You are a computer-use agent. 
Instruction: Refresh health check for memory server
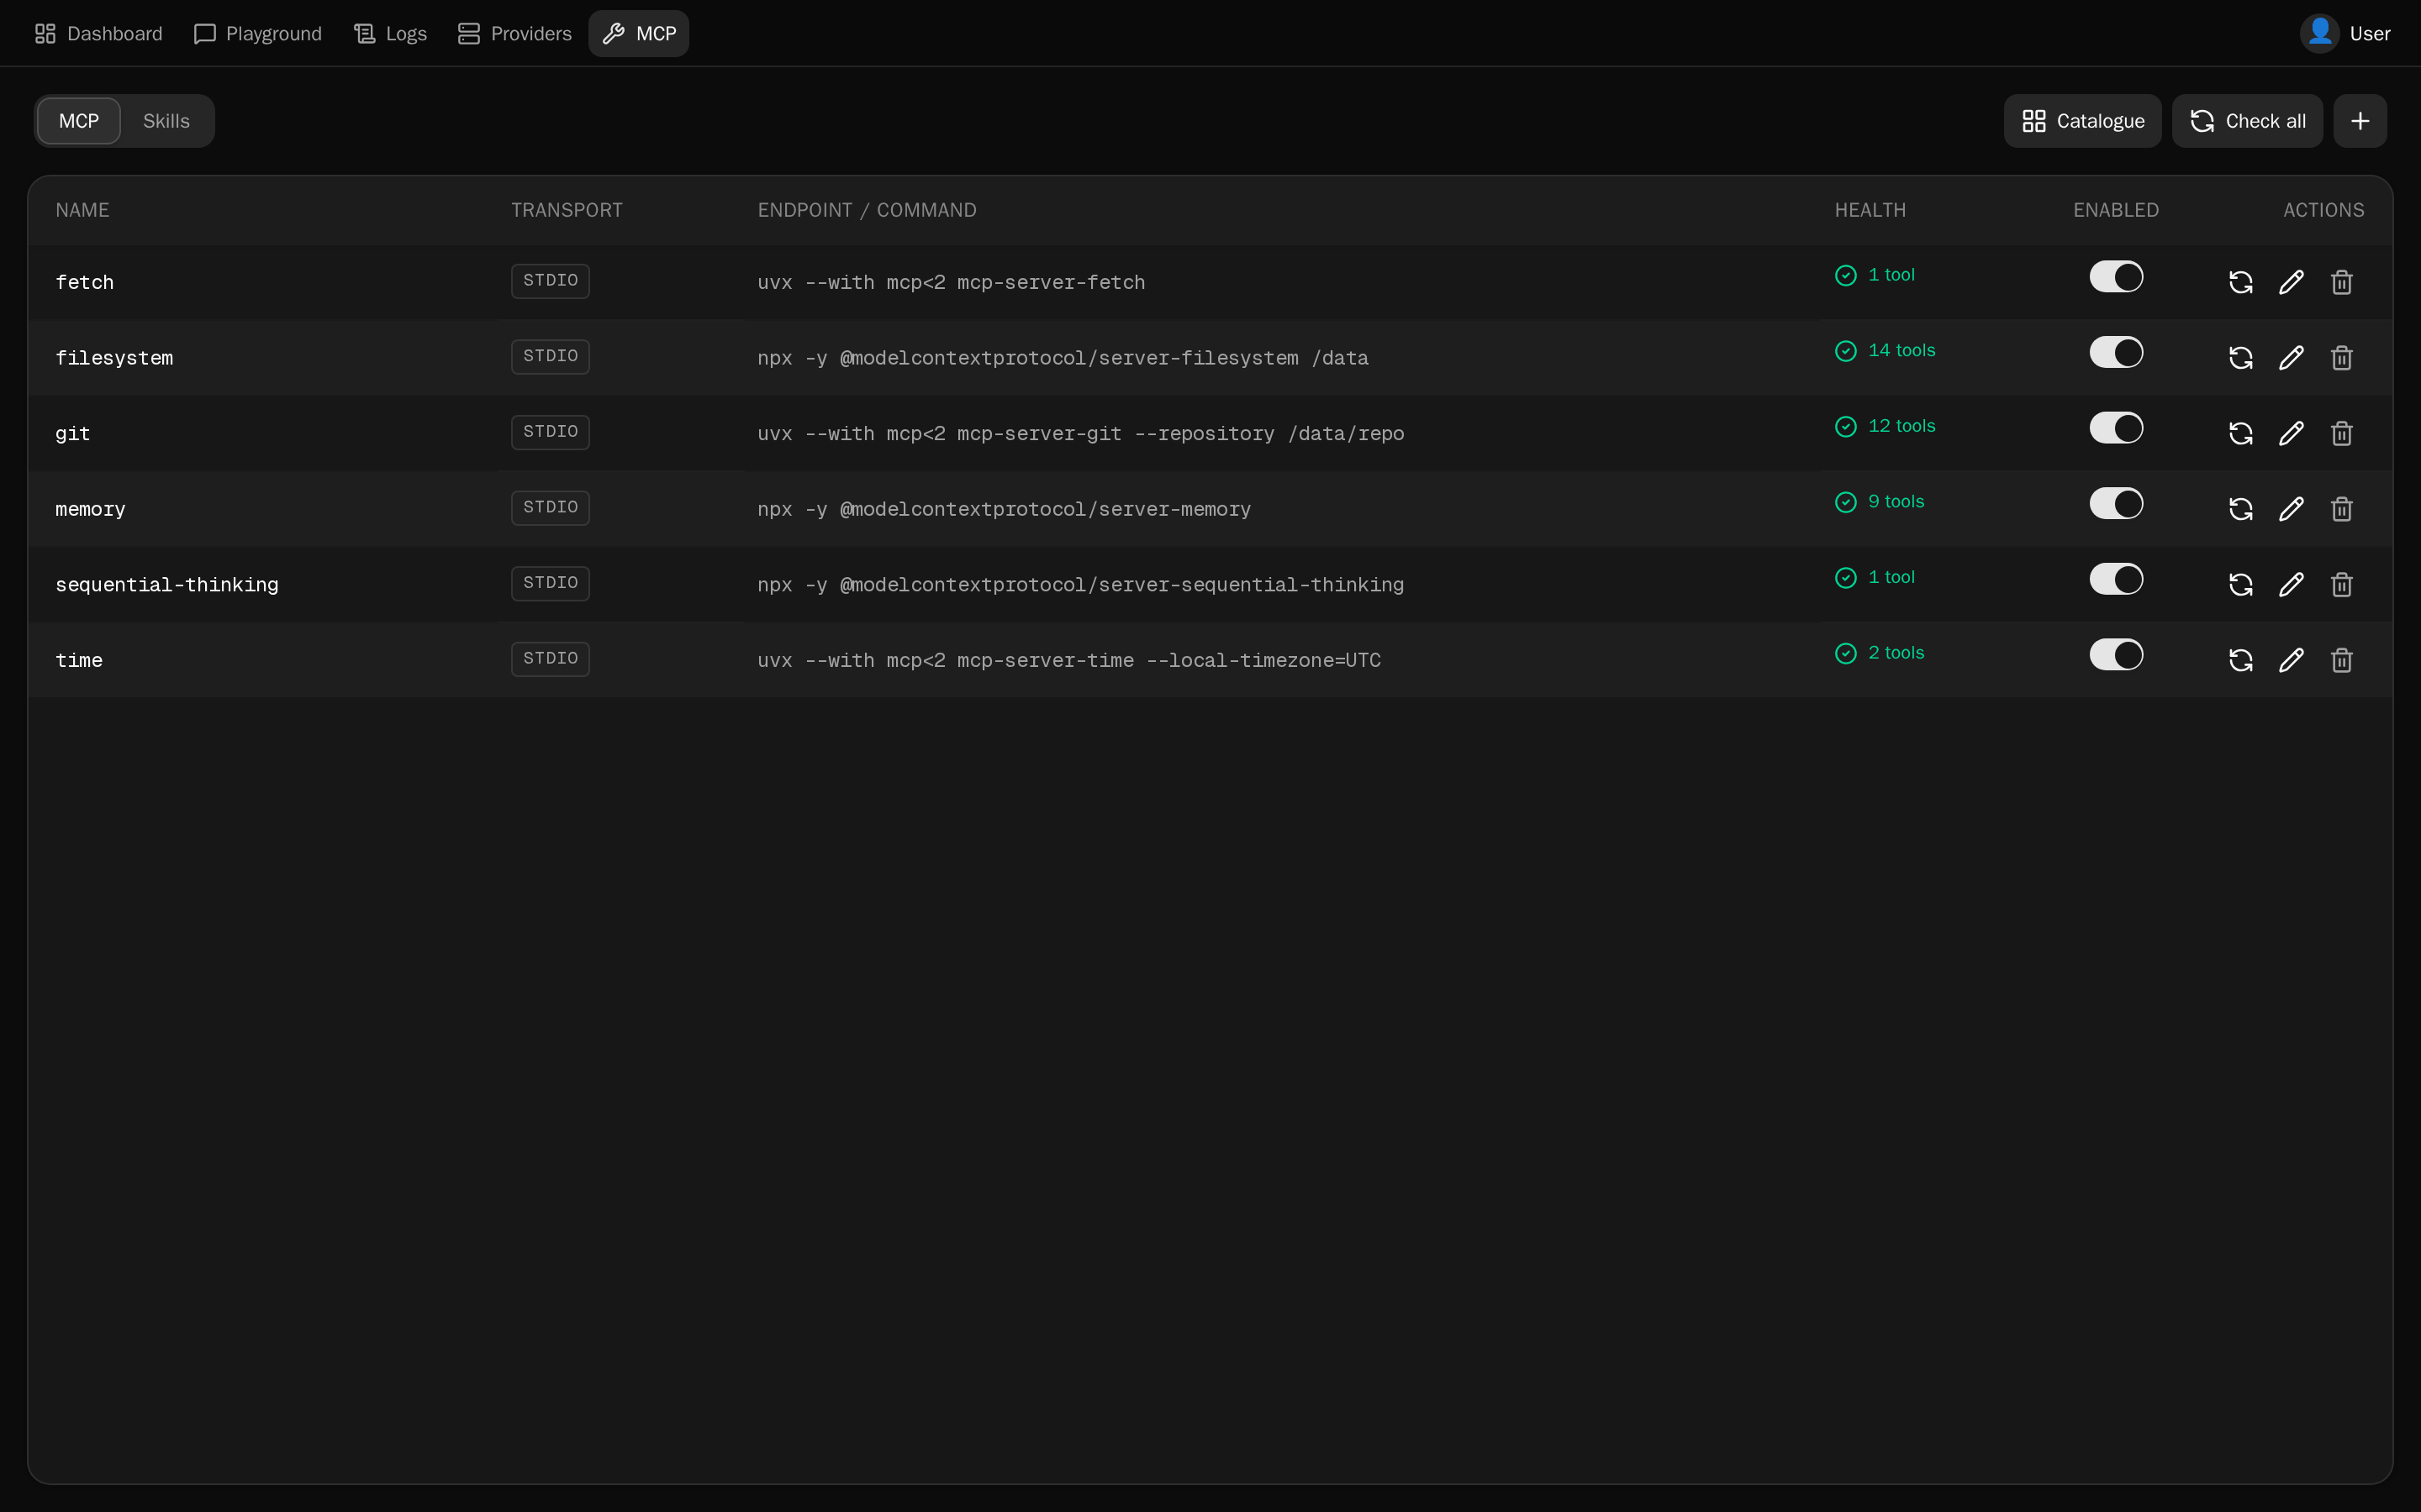point(2241,509)
